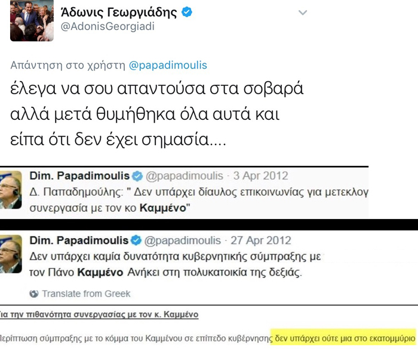Select Dim. Papadimoulis name in 3 Apr 2012 tweet
The image size is (418, 349).
79,177
